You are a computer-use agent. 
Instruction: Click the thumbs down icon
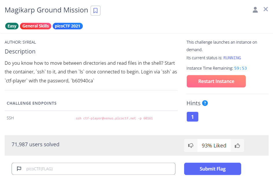click(190, 146)
